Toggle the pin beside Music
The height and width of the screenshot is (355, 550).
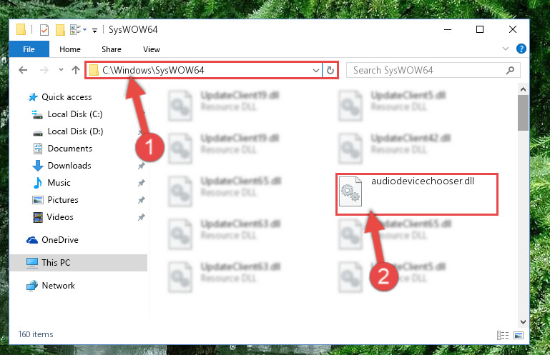point(141,183)
